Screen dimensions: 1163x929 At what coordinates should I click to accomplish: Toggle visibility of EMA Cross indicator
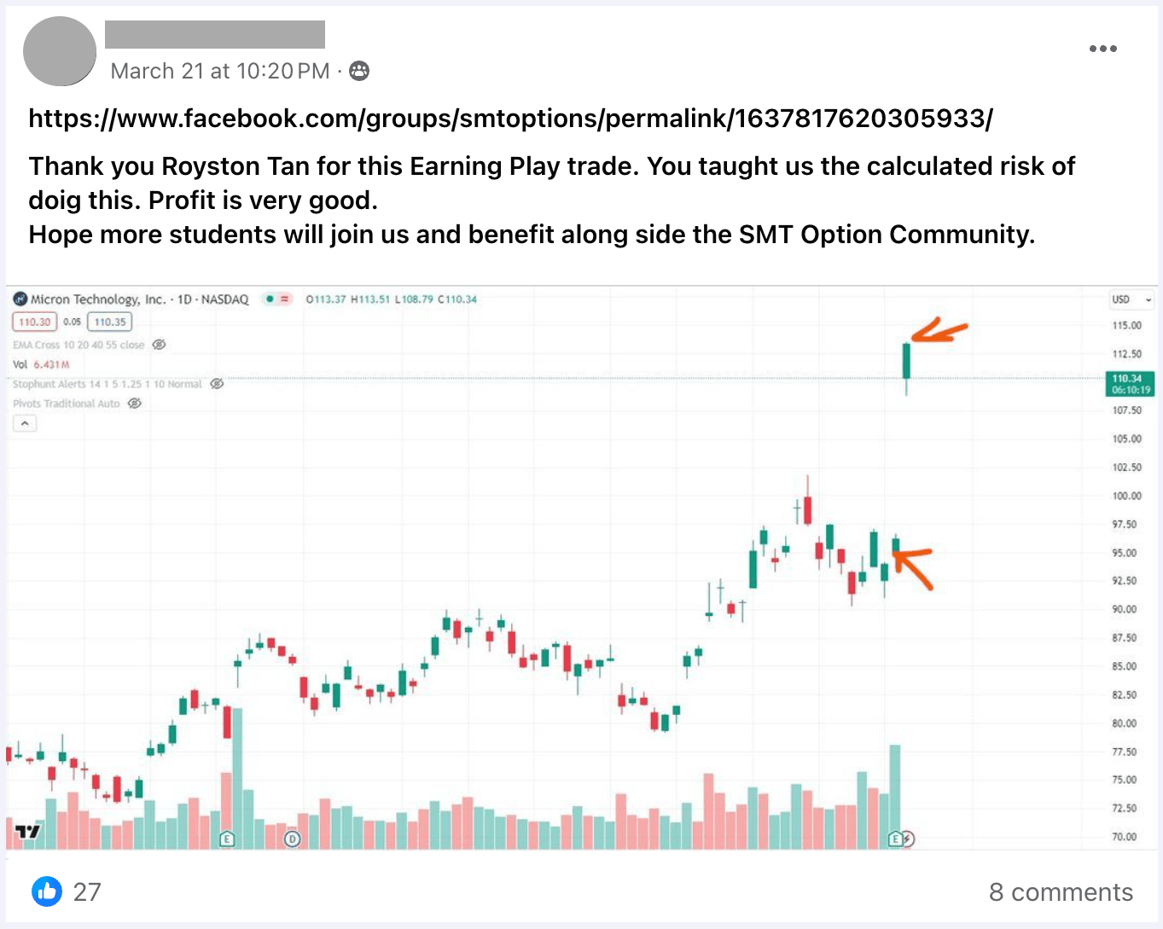tap(159, 345)
